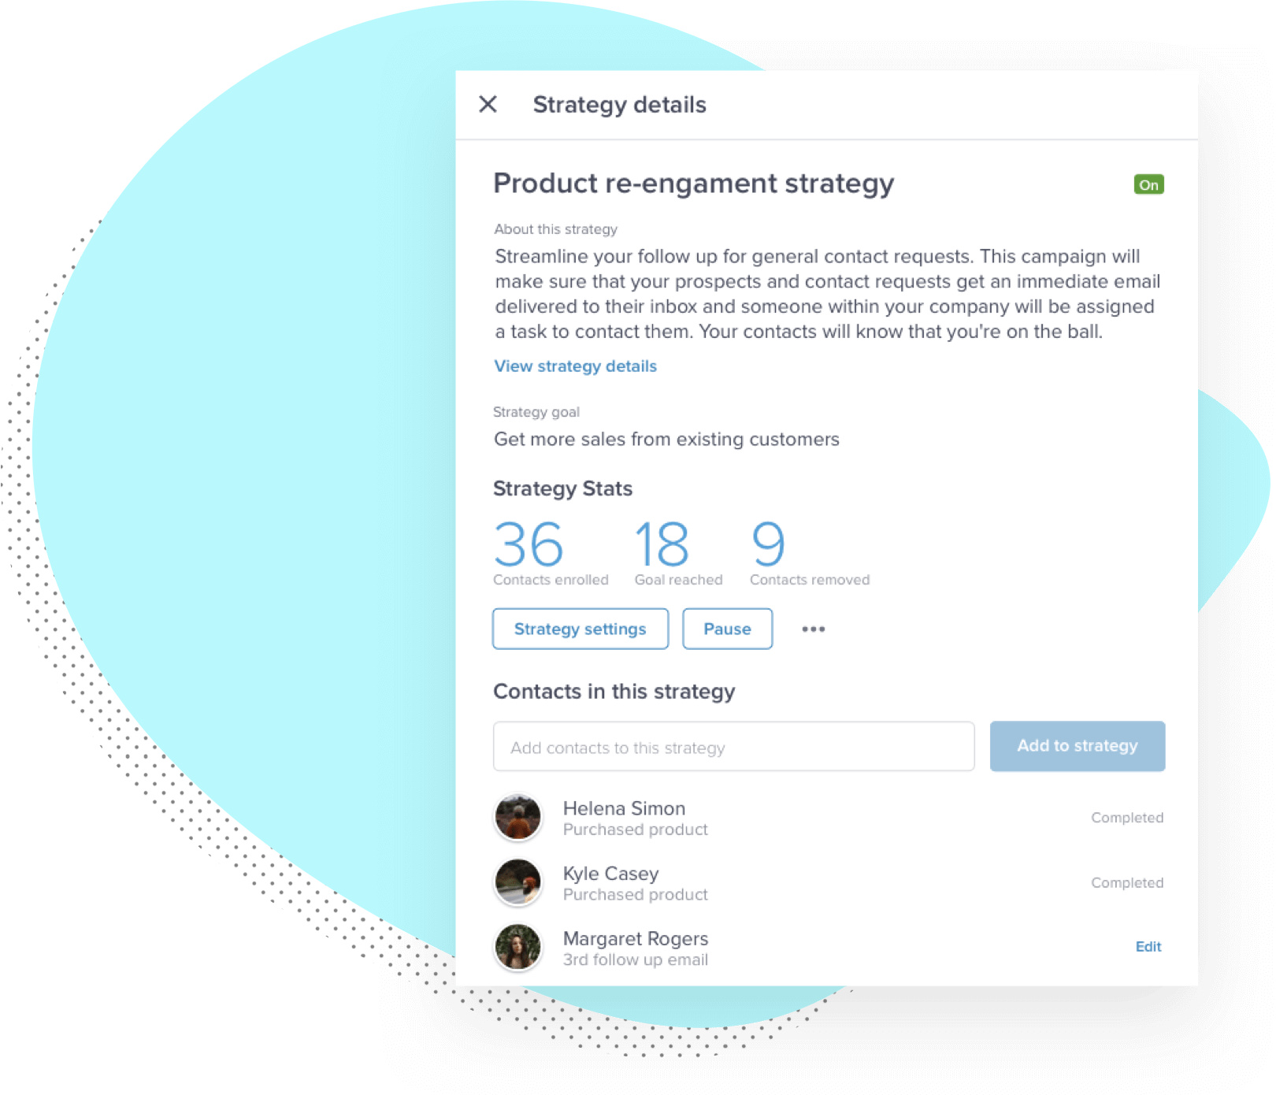Open Strategy settings
The image size is (1276, 1095).
point(581,629)
